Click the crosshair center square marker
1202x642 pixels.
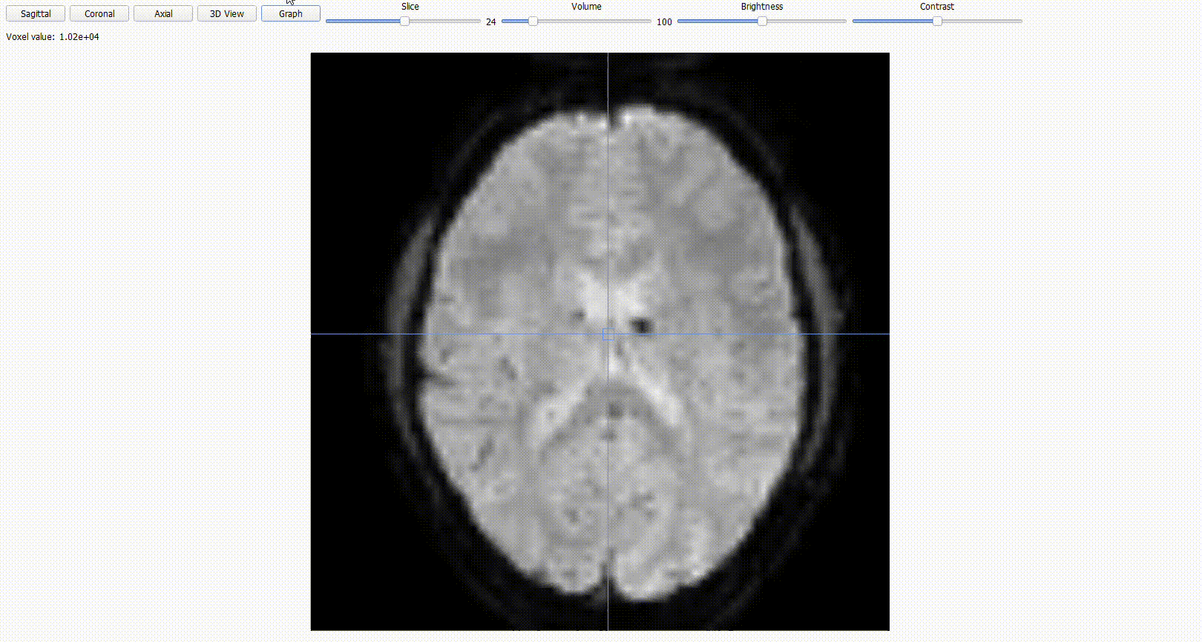[608, 334]
